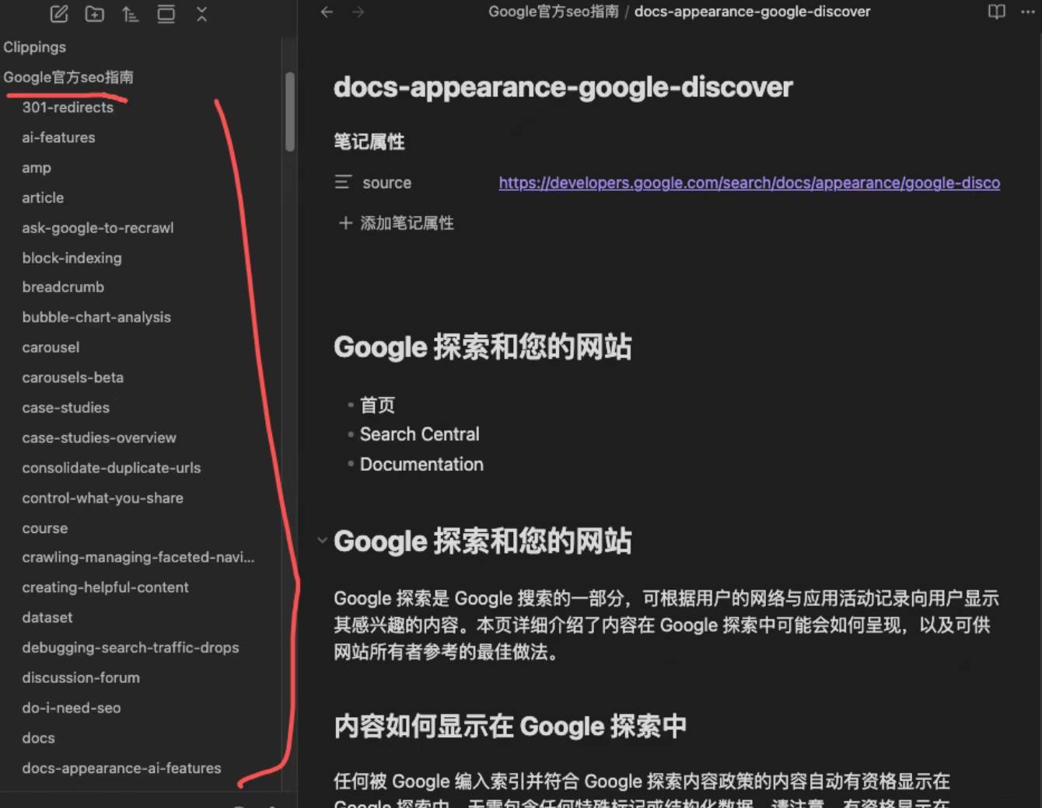The height and width of the screenshot is (808, 1042).
Task: Click the file explorer scrollbar thumb
Action: pyautogui.click(x=290, y=112)
